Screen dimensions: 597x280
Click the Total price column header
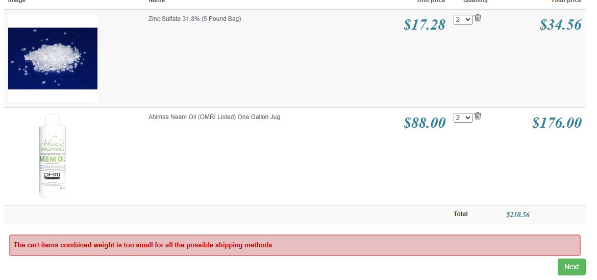[566, 2]
